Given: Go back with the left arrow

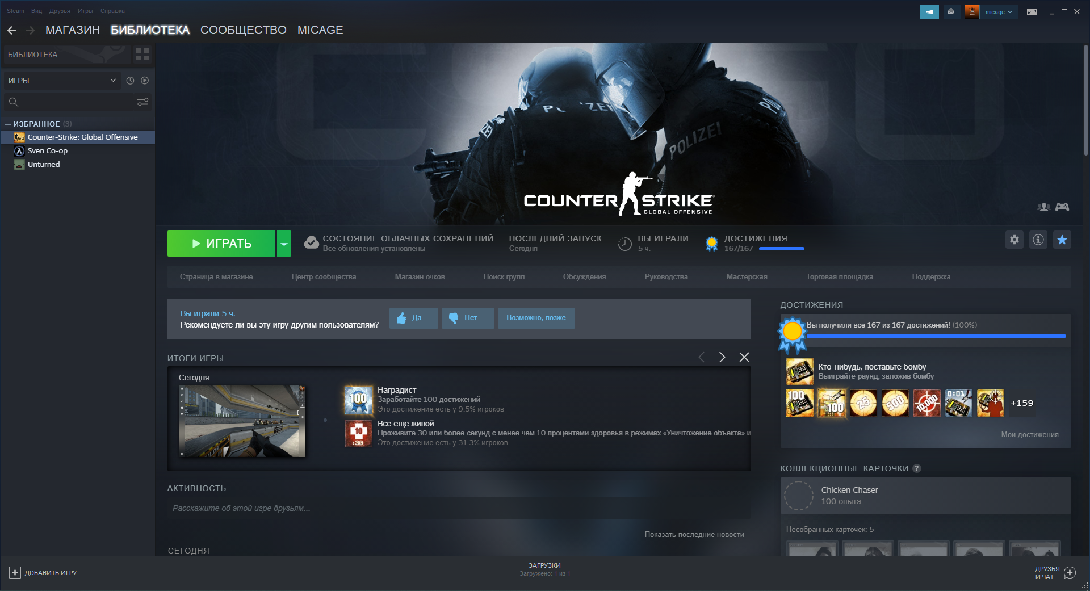Looking at the screenshot, I should 12,30.
